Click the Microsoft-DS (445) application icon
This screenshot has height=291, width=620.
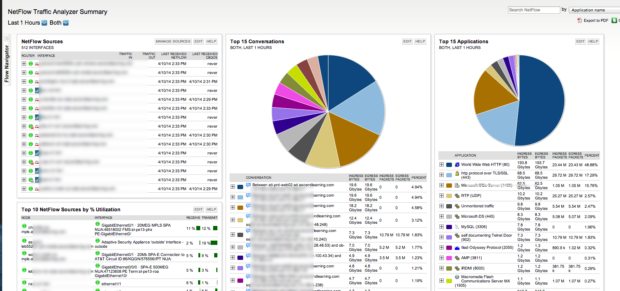pos(457,217)
